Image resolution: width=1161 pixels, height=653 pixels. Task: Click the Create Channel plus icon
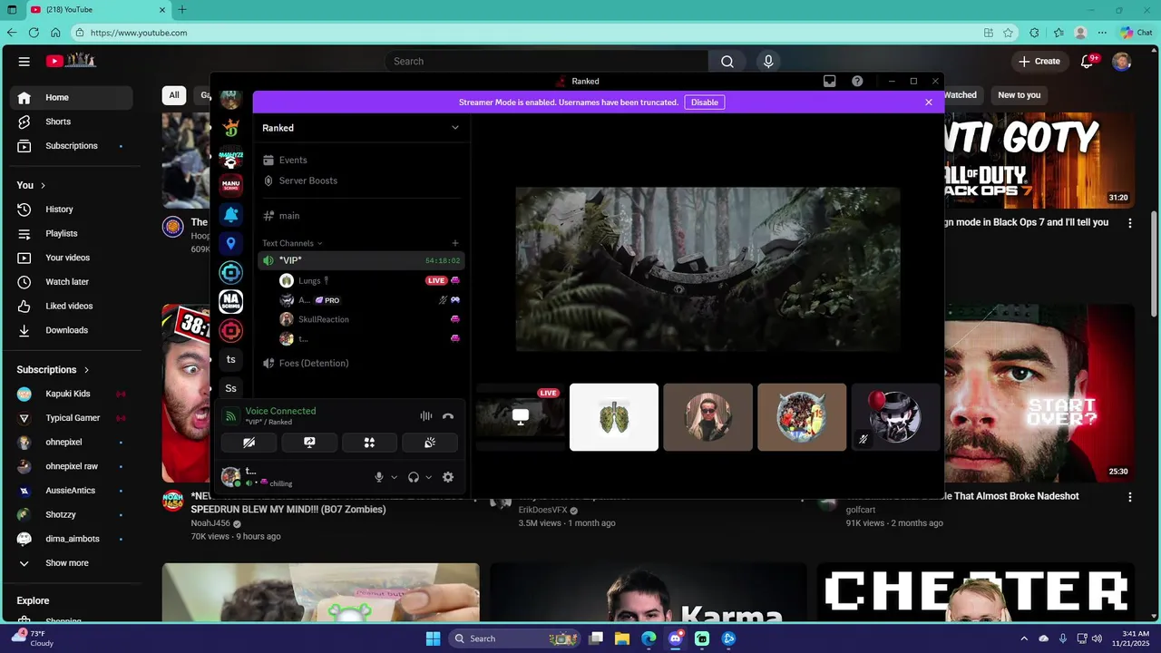455,243
